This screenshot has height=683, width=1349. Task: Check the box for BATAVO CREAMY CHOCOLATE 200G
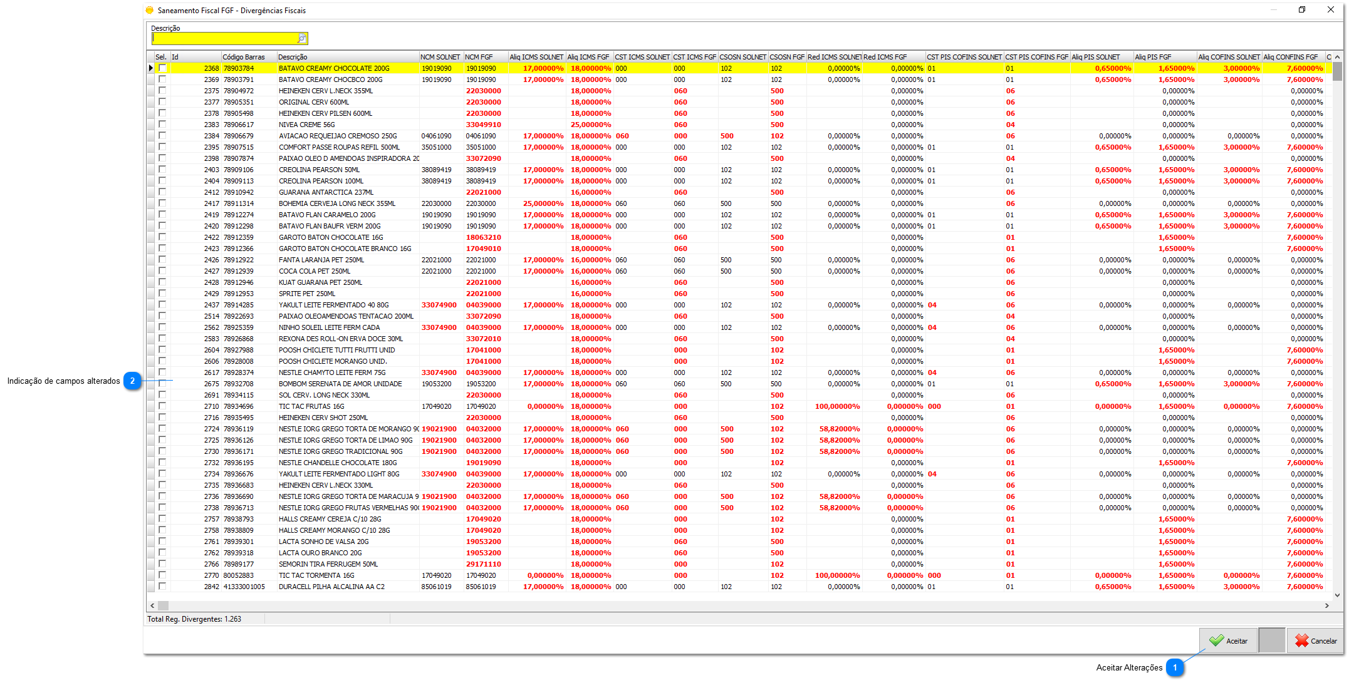click(162, 68)
